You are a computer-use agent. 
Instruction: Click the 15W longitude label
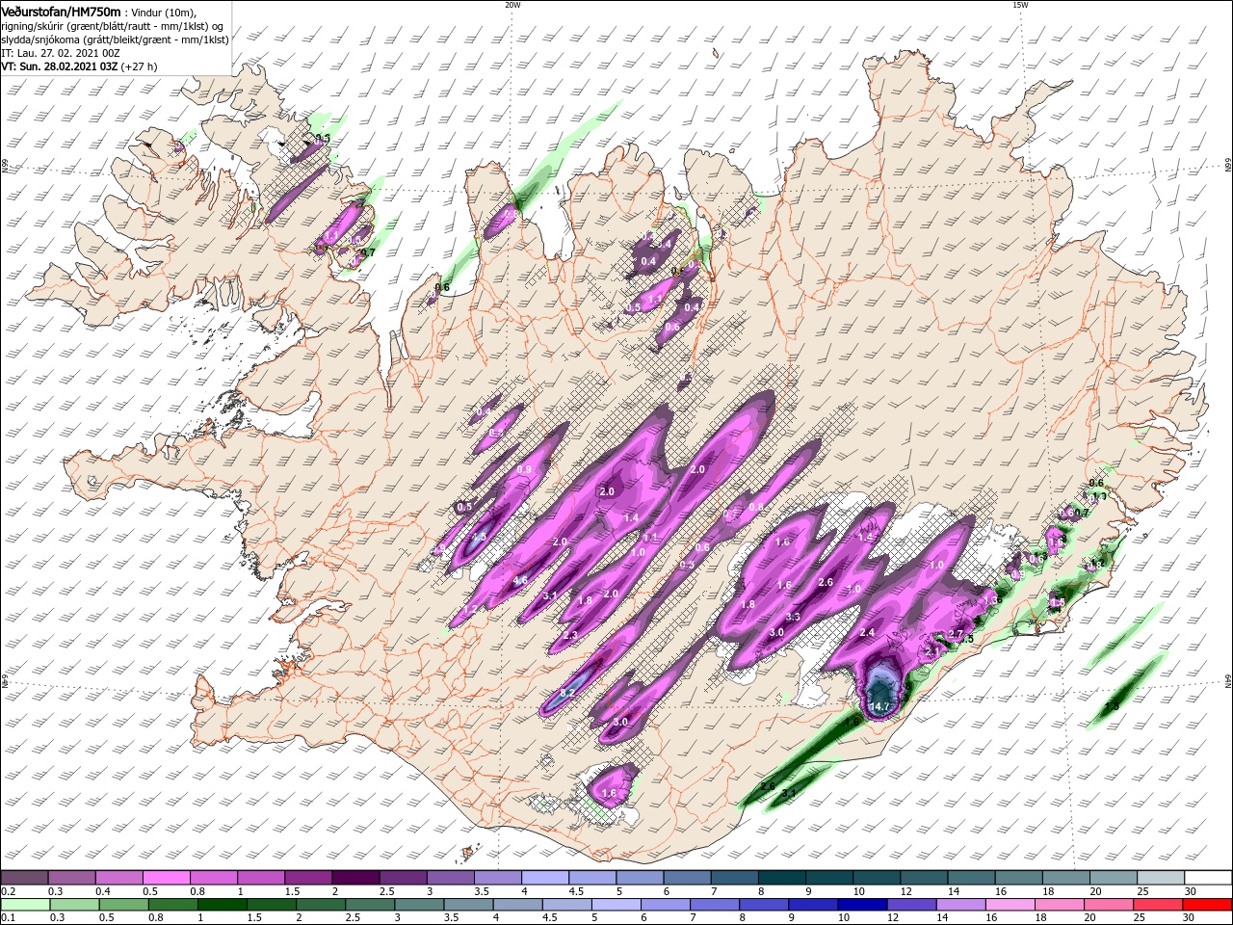1020,5
